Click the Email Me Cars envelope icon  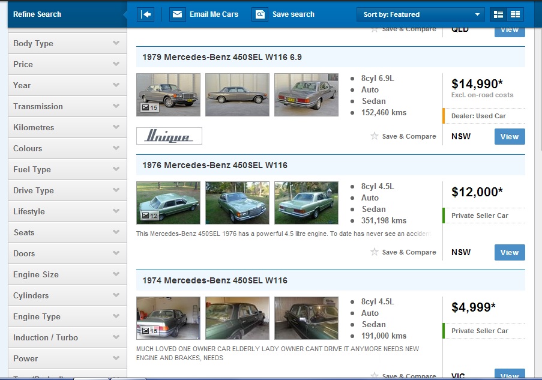click(x=177, y=14)
